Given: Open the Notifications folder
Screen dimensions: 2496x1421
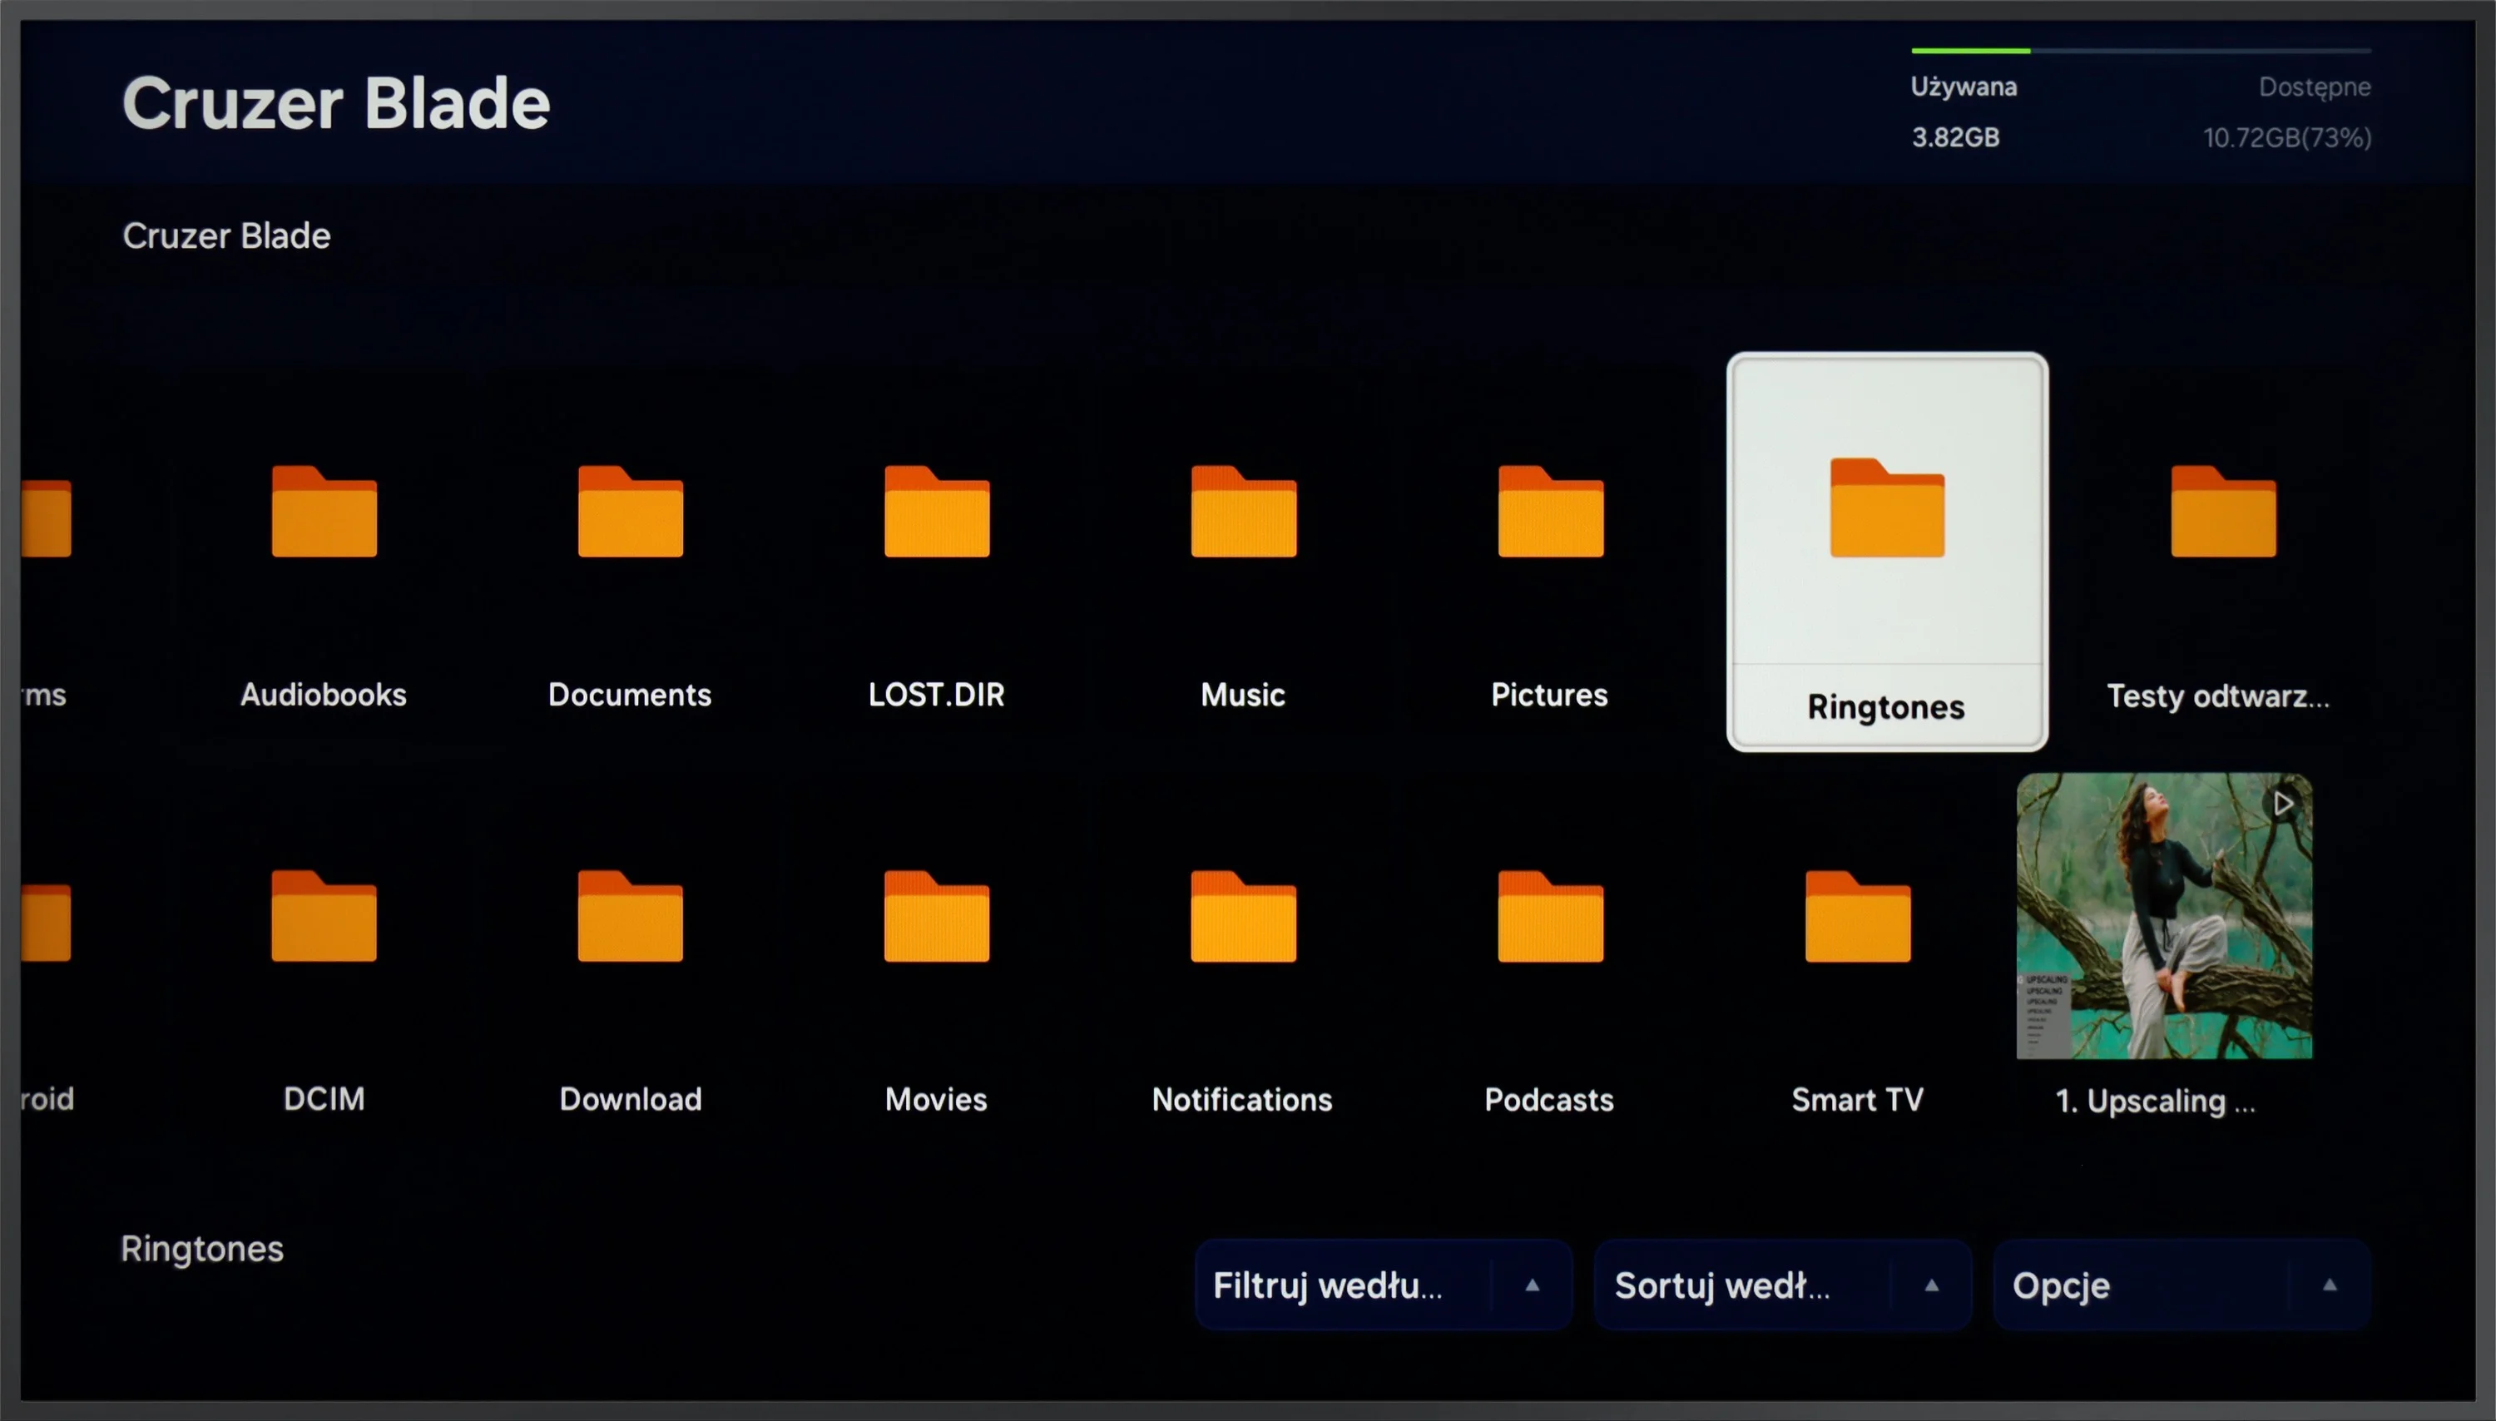Looking at the screenshot, I should [x=1243, y=991].
